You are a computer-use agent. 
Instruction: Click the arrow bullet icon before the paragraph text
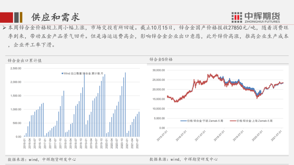click(x=5, y=27)
